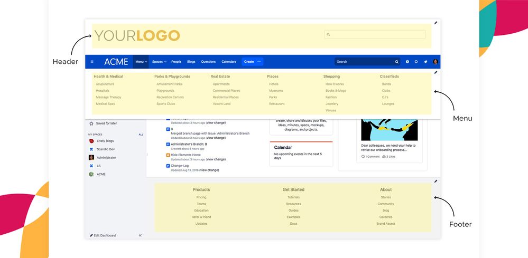
Task: Open the Lively Blogs space
Action: coord(105,141)
